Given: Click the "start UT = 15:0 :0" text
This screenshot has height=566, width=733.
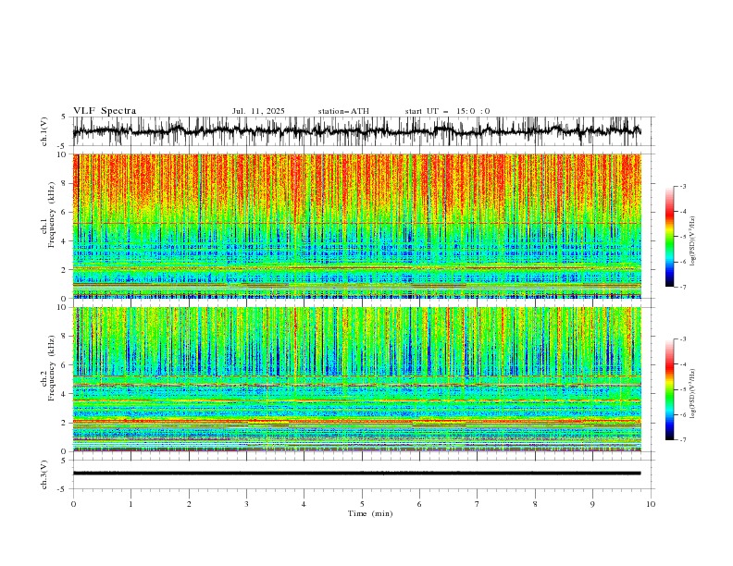Looking at the screenshot, I should (x=447, y=111).
